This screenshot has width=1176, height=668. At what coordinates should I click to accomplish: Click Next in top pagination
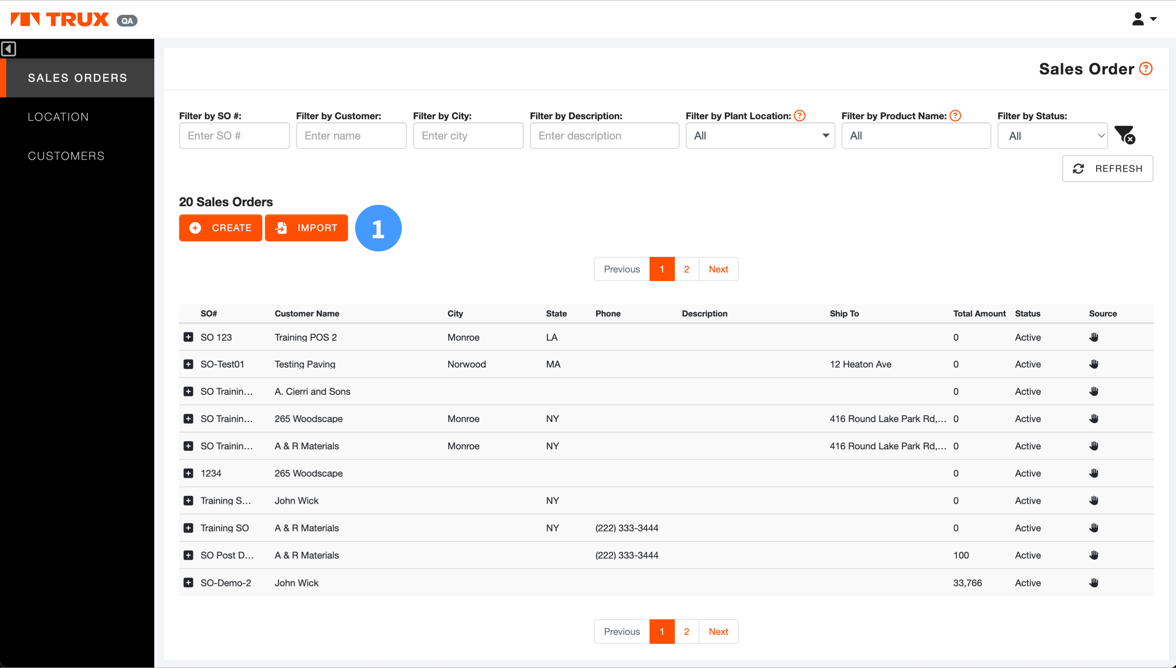[x=718, y=269]
